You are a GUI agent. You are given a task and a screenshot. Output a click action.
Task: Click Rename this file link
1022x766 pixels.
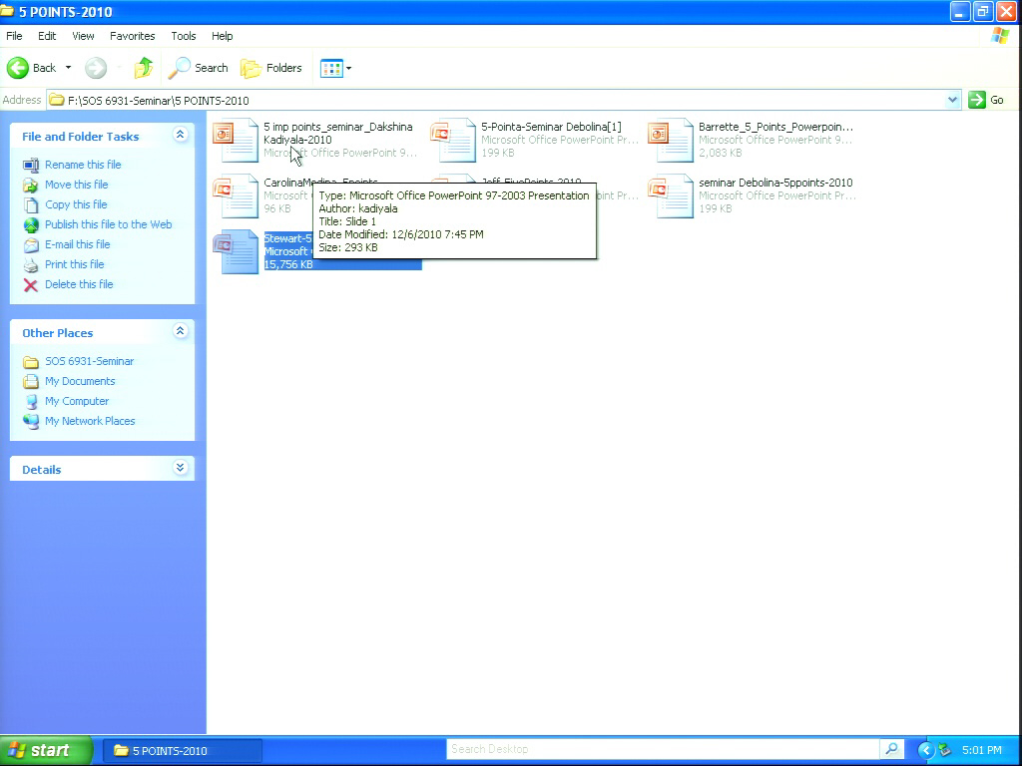[83, 165]
